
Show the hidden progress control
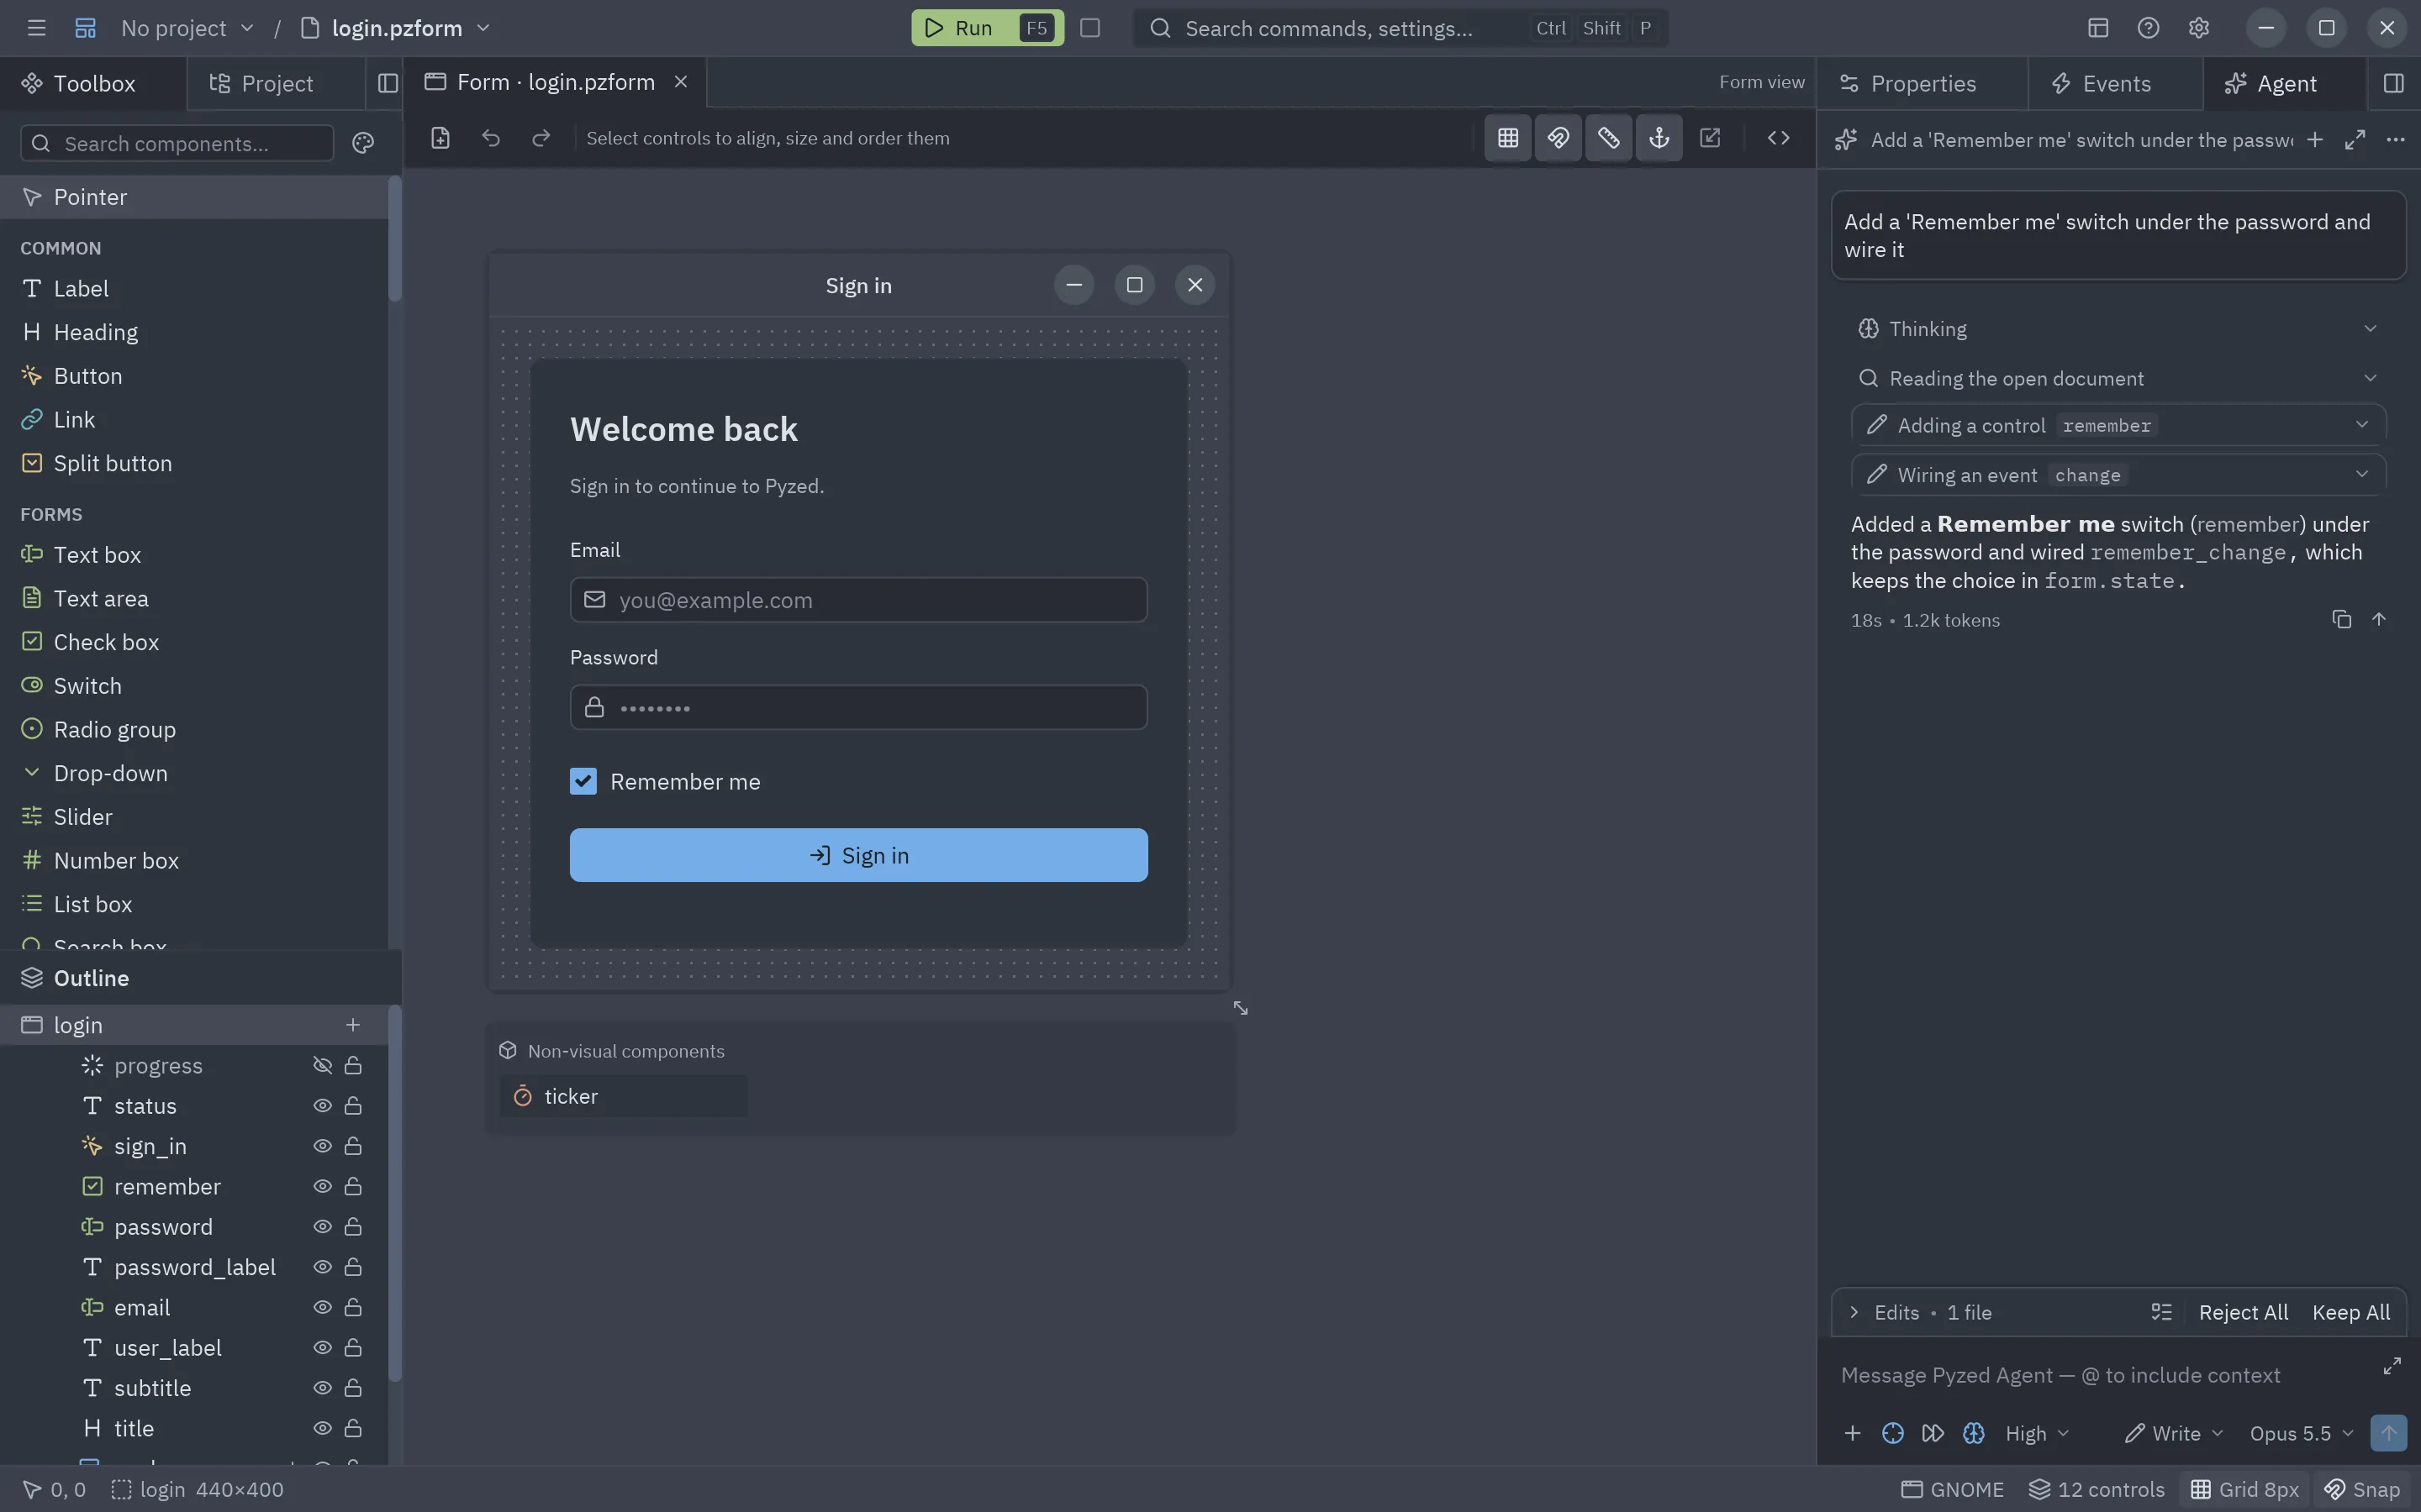coord(322,1066)
